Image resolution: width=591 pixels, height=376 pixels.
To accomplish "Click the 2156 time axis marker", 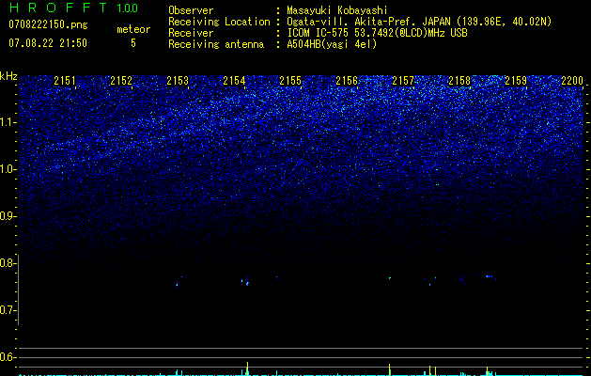I will click(347, 81).
